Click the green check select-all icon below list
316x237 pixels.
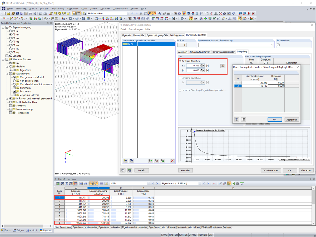[151, 161]
